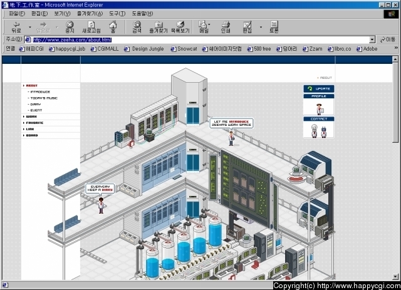This screenshot has width=401, height=290.
Task: Click the INTRODUCE speech bubble
Action: pyautogui.click(x=231, y=123)
